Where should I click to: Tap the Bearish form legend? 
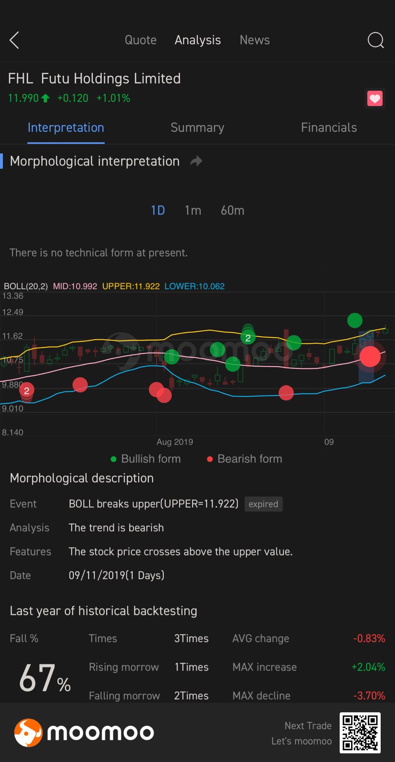[245, 459]
